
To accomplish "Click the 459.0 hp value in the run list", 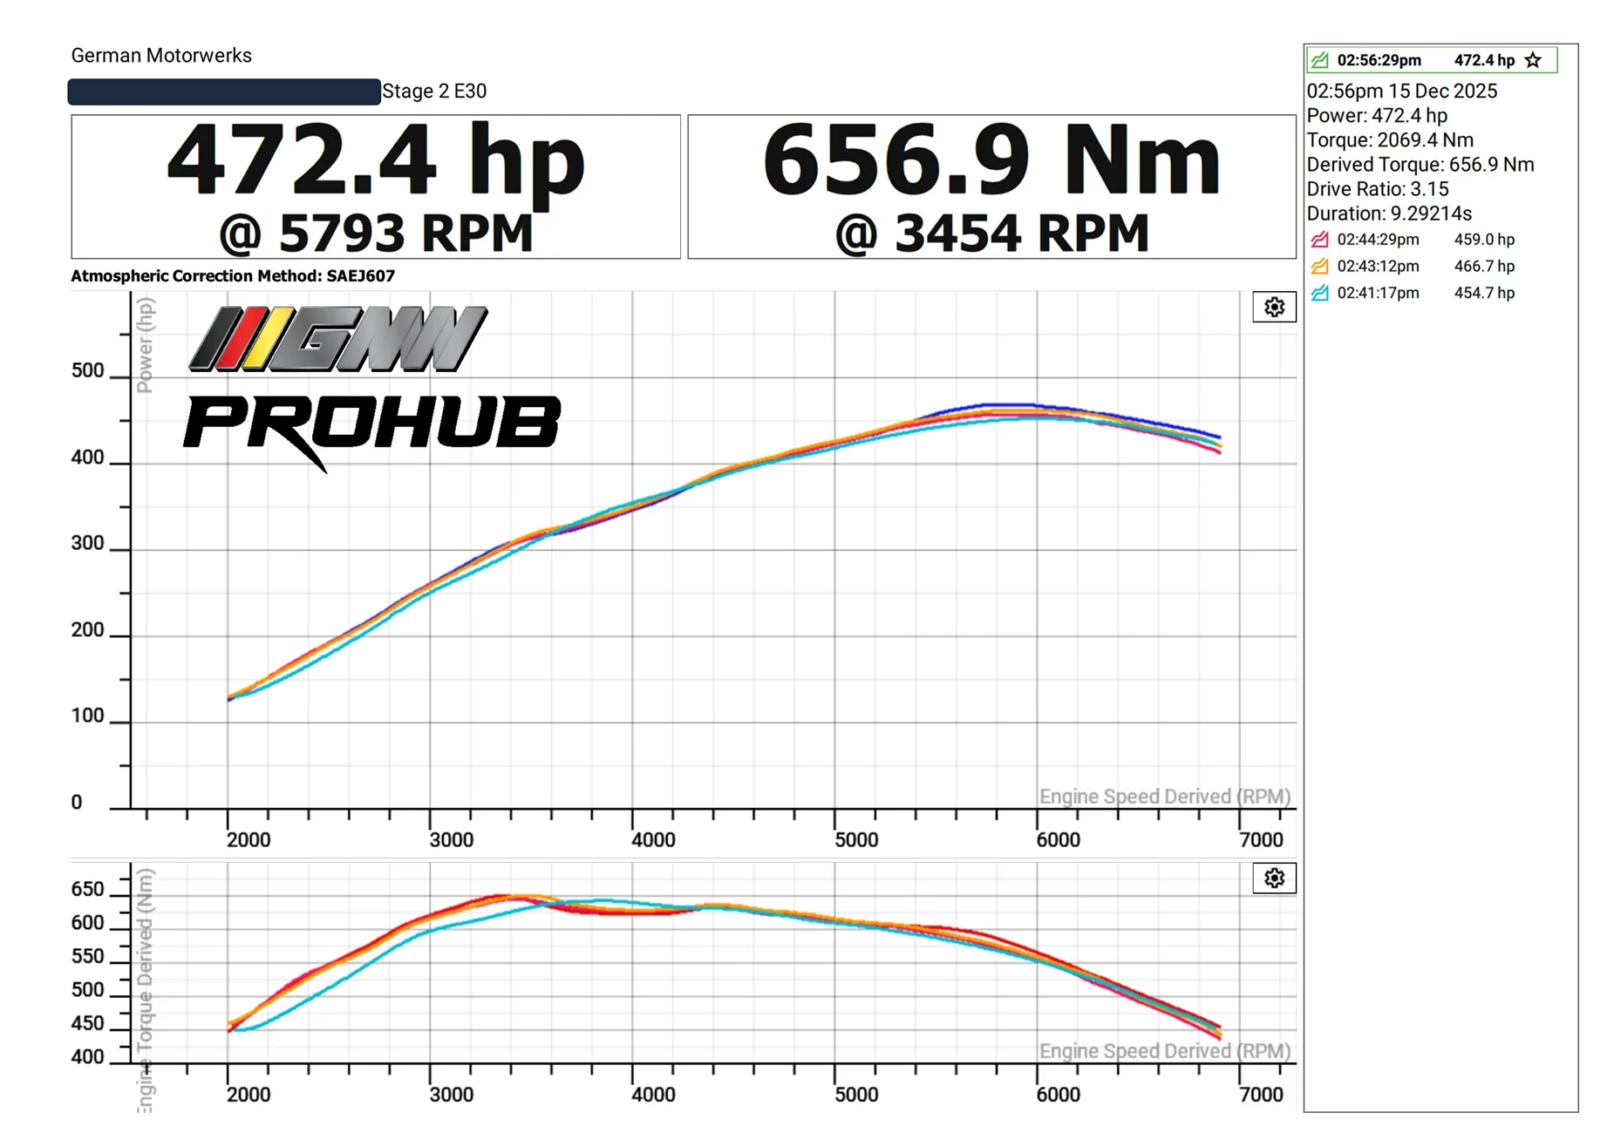I will click(x=1484, y=240).
